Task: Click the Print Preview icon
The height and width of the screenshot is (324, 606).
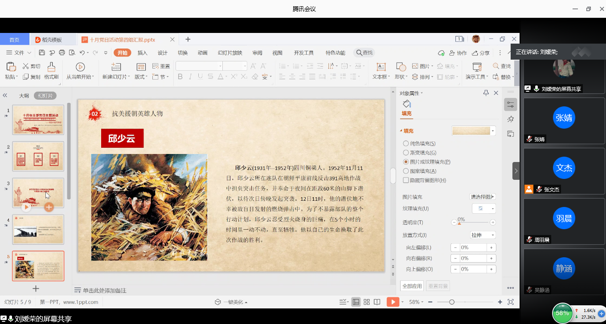Action: (72, 53)
